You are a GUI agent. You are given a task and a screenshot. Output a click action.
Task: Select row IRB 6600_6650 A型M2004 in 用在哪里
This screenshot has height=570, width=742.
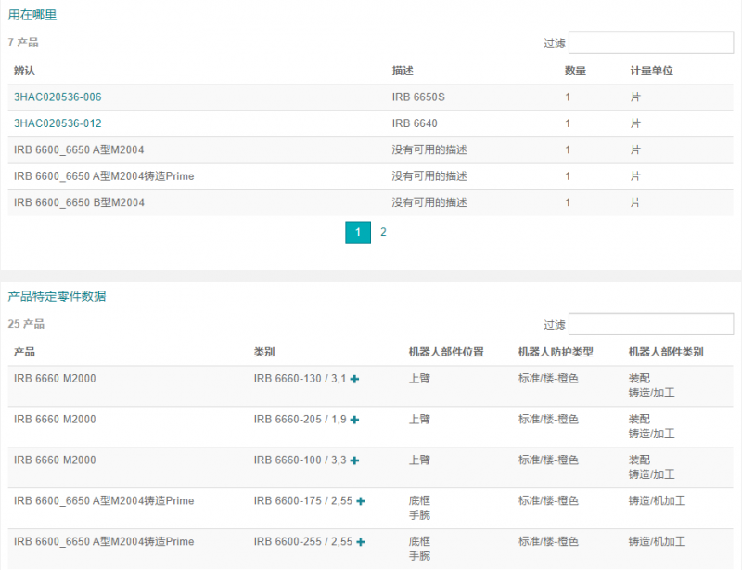370,150
